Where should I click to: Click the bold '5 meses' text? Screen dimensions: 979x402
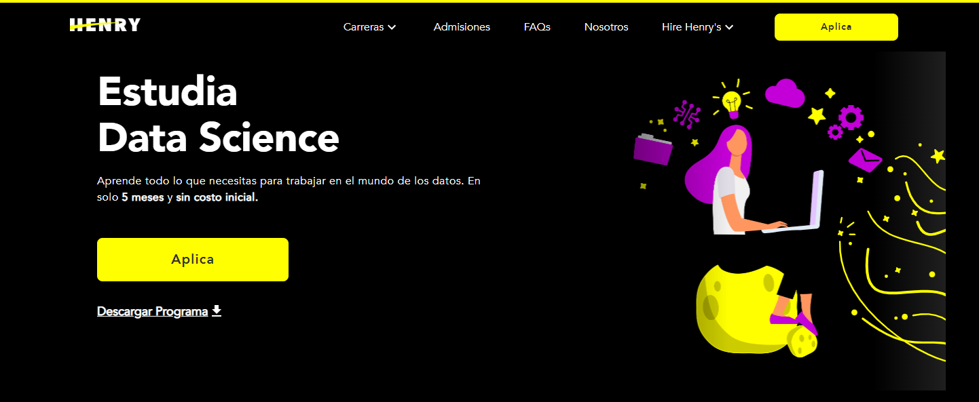[143, 198]
